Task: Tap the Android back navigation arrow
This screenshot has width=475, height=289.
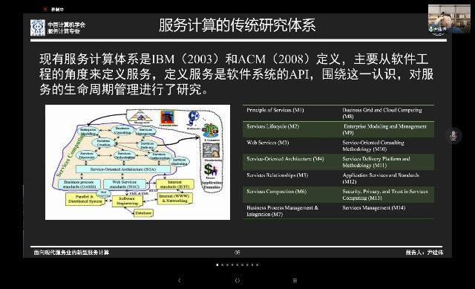Action: click(x=180, y=280)
